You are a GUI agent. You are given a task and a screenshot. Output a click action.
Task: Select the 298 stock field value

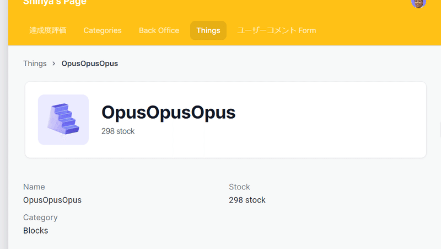click(247, 200)
